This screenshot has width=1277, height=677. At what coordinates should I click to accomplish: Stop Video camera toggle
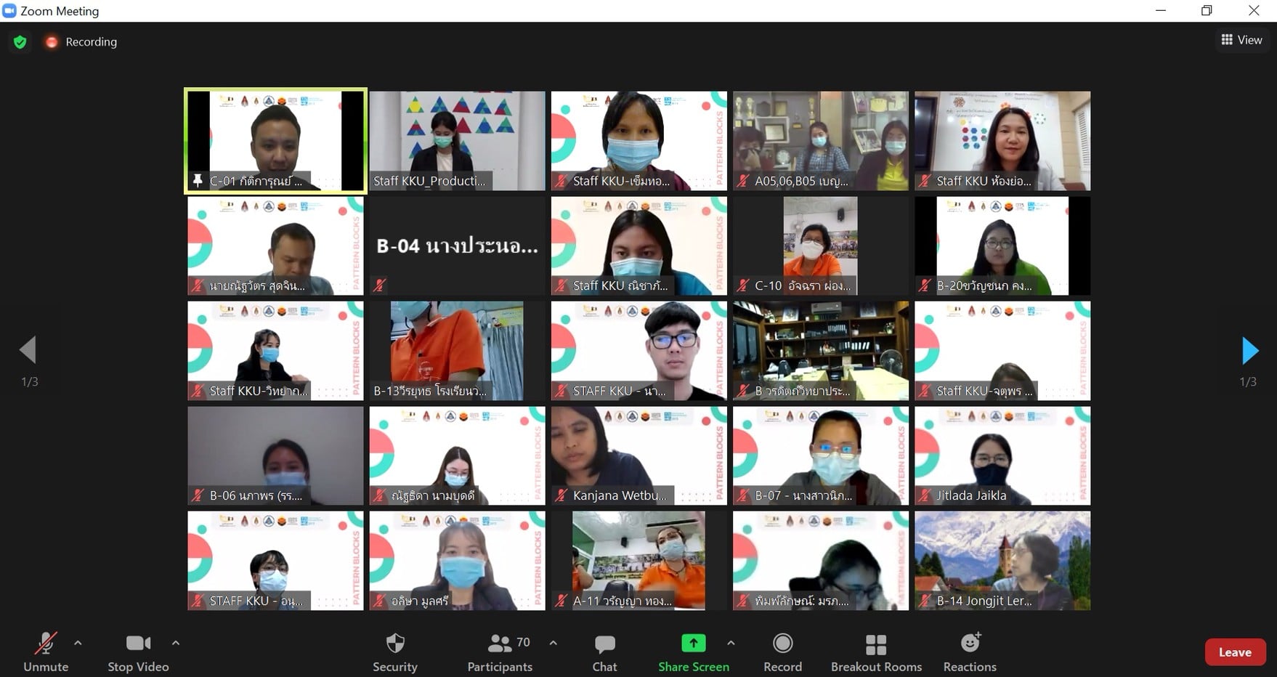coord(138,652)
